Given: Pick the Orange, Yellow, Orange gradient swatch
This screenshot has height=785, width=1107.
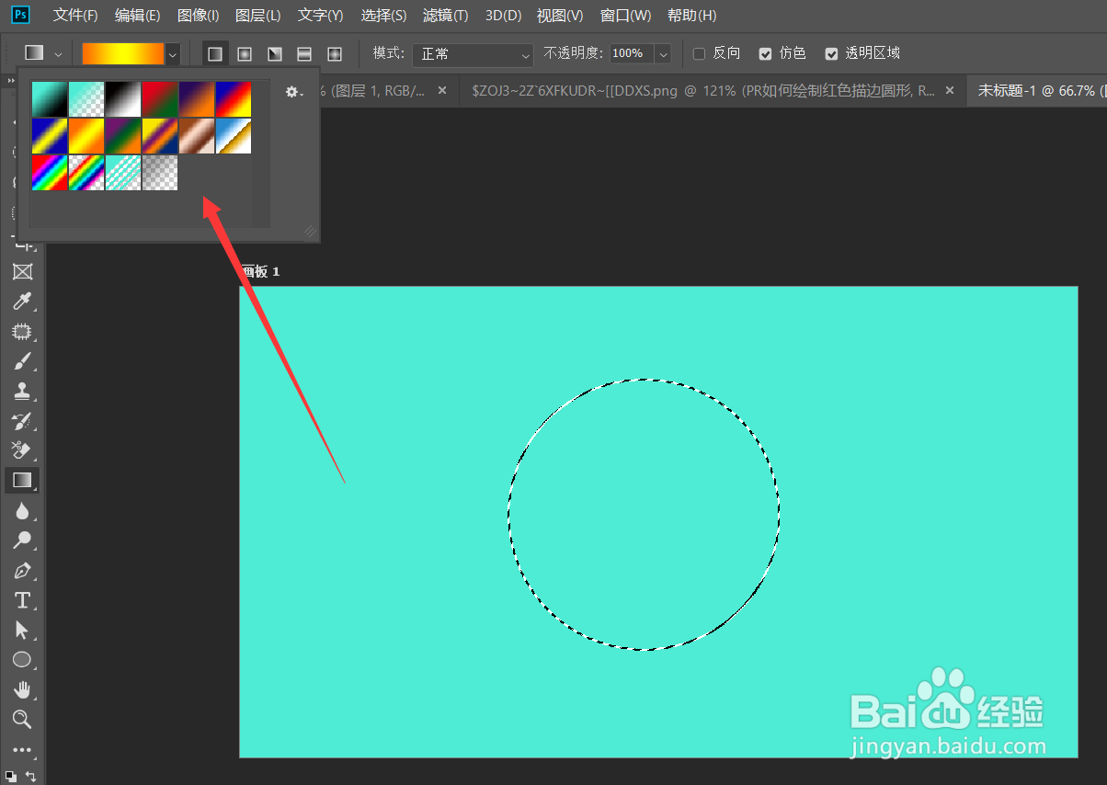Looking at the screenshot, I should click(86, 136).
